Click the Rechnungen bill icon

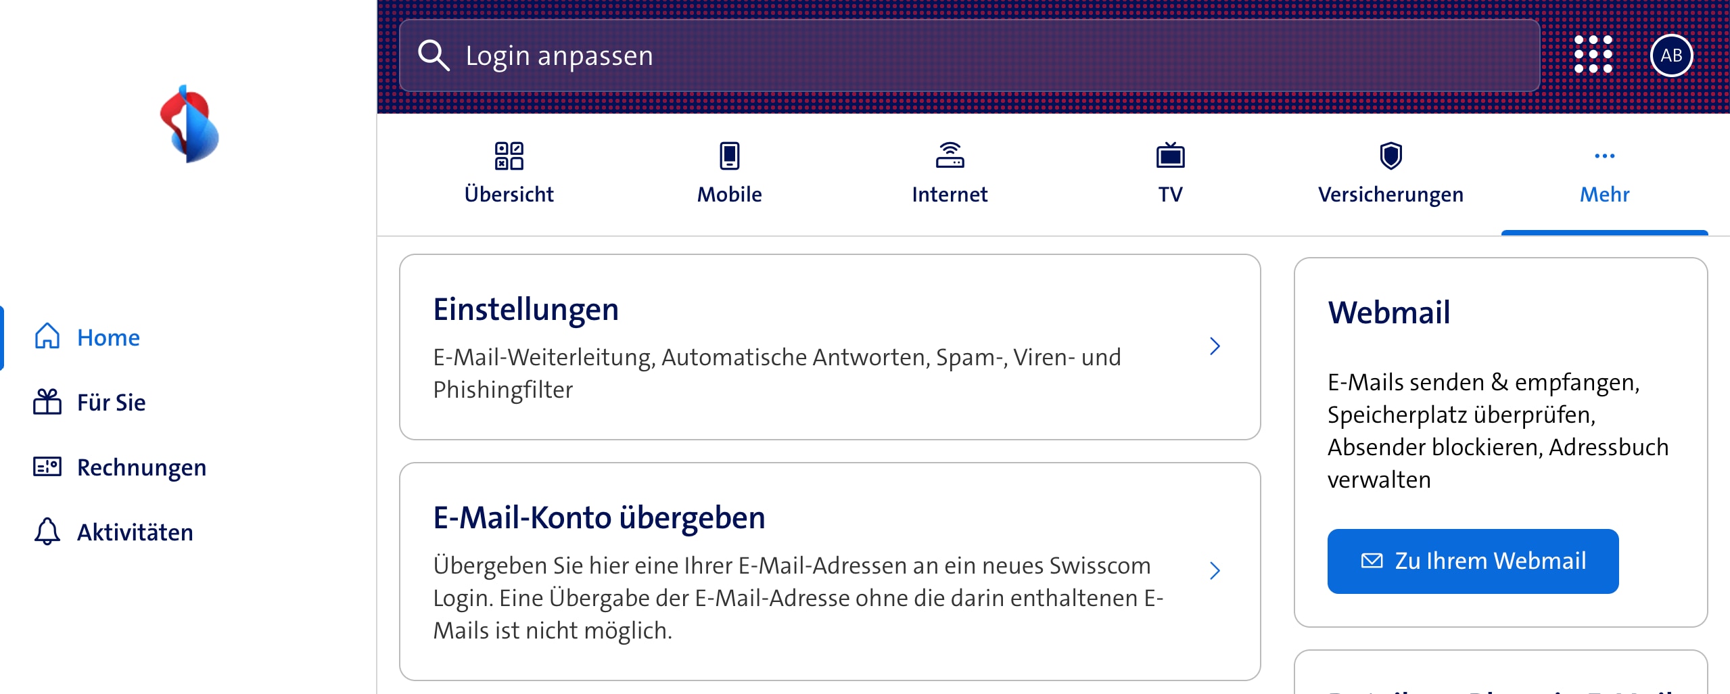pyautogui.click(x=47, y=467)
